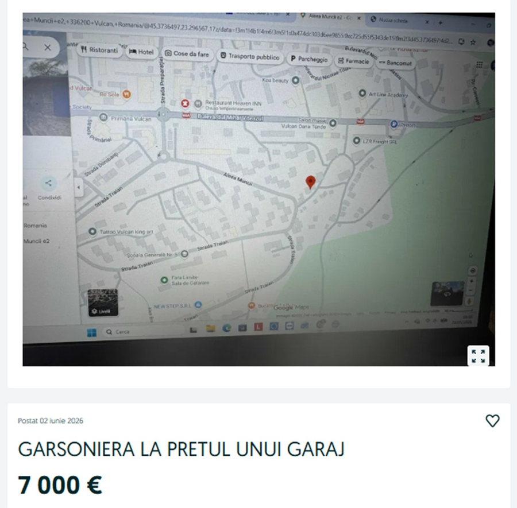
Task: Choose the Trasporto pubblico filter
Action: click(250, 57)
